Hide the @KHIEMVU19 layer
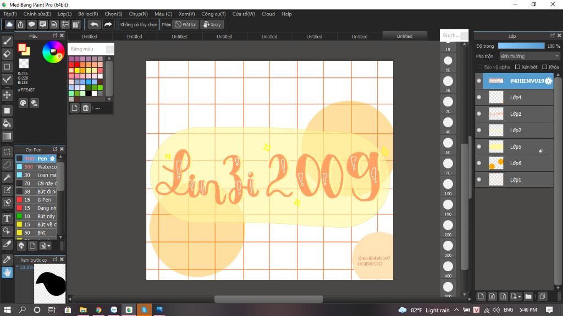This screenshot has height=316, width=563. 479,81
